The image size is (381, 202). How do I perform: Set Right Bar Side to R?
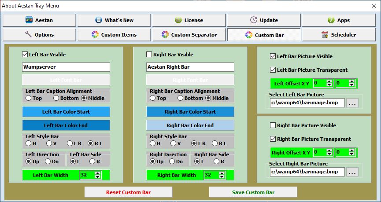(x=217, y=162)
